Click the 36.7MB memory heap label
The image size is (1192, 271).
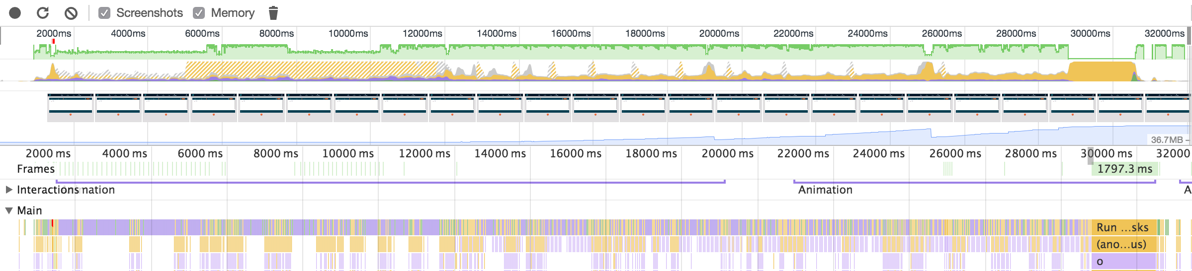click(x=1167, y=140)
